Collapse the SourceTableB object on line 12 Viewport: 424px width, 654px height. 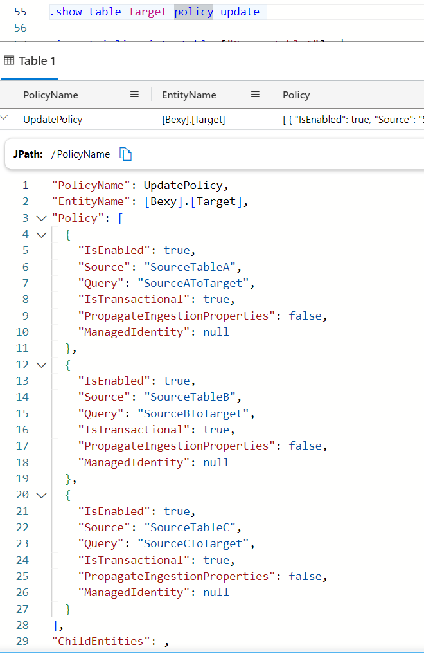(41, 365)
